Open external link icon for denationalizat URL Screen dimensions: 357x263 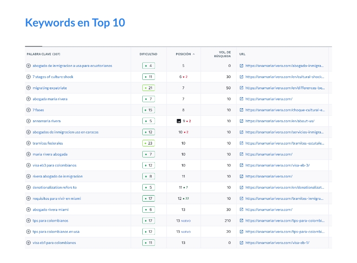coord(241,187)
